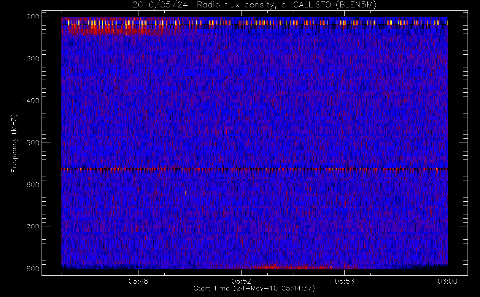Click the "Start Time (24-May-10 05:44:37)" axis label
Viewport: 480px width, 297px height.
tap(255, 288)
